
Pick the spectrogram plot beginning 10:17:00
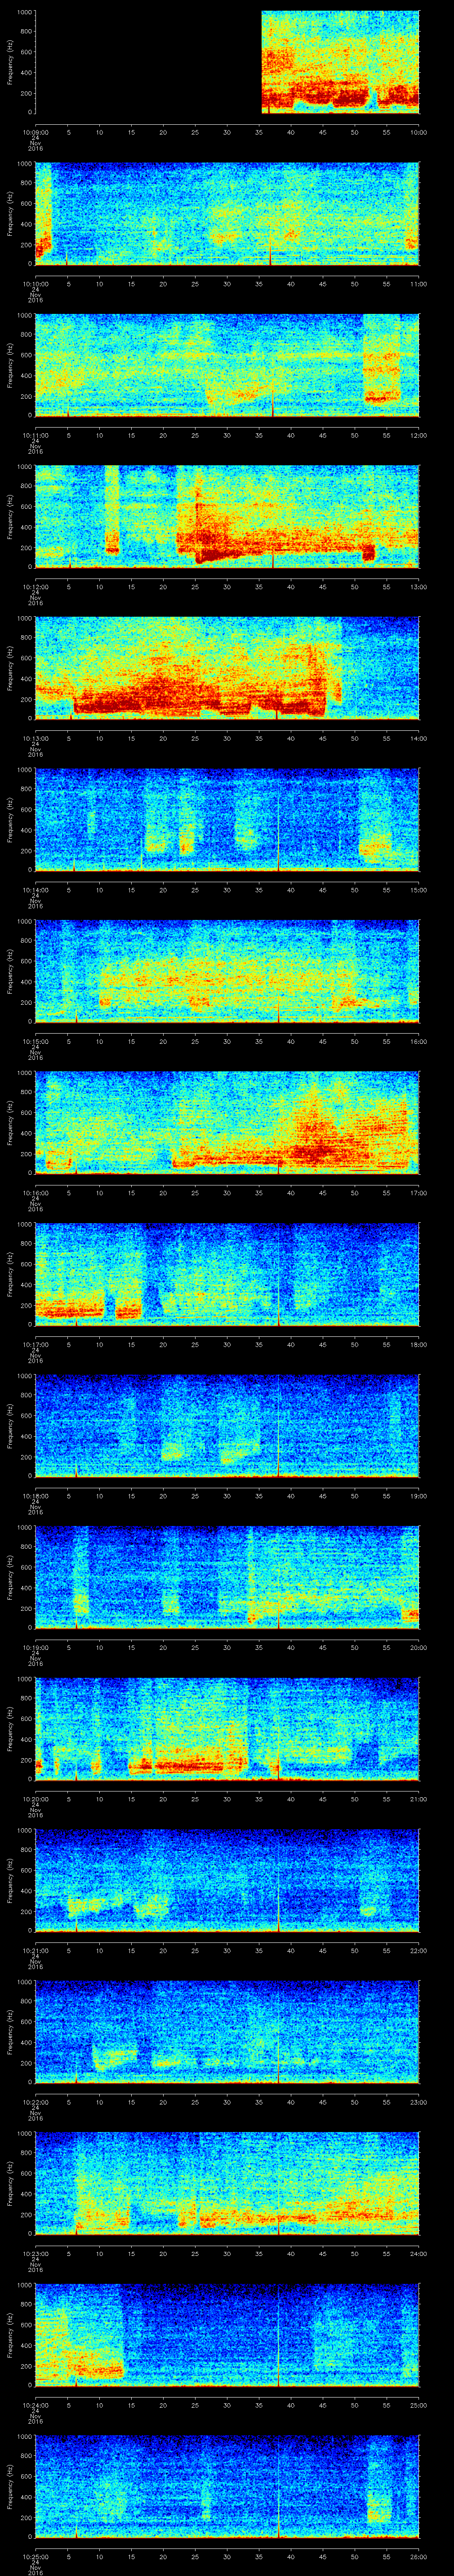coord(227,1274)
